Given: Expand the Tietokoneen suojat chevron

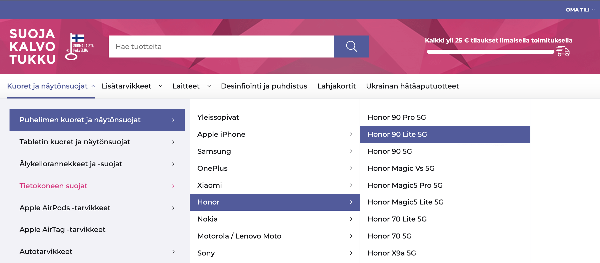Looking at the screenshot, I should pyautogui.click(x=173, y=186).
